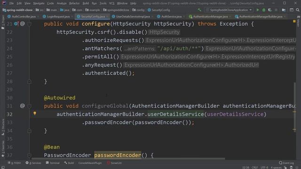Collapse the configure method fold marker line 21
This screenshot has width=301, height=169.
[x=29, y=24]
